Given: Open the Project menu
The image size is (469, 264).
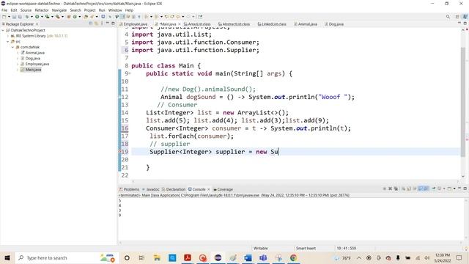Looking at the screenshot, I should click(89, 10).
